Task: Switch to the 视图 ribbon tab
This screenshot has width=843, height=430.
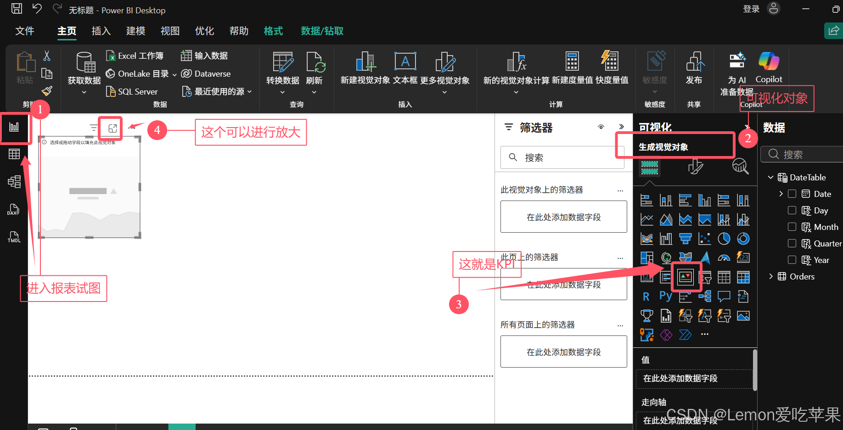Action: point(170,31)
